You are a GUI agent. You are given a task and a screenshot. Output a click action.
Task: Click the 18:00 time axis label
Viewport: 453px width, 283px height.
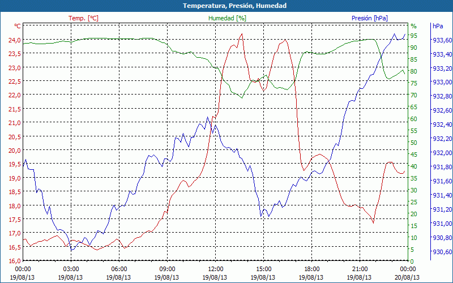tap(312, 269)
